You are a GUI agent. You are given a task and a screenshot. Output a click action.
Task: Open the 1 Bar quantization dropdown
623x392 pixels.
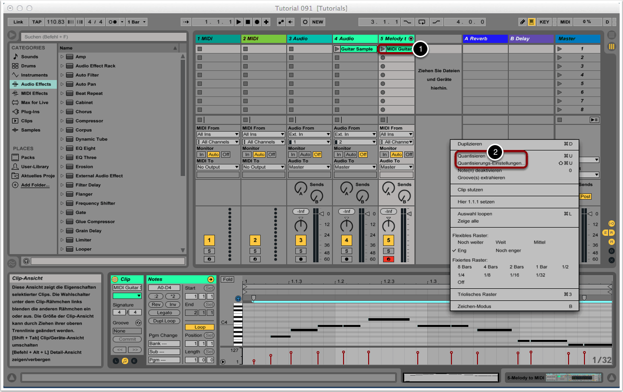[x=137, y=22]
